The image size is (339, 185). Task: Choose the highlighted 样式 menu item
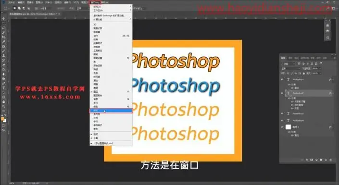[x=111, y=111]
